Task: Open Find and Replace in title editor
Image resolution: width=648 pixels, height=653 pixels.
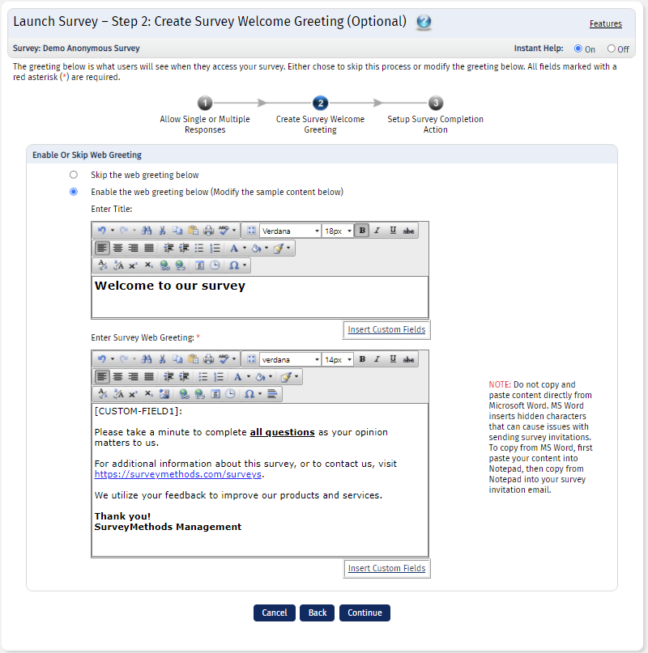Action: pyautogui.click(x=147, y=231)
